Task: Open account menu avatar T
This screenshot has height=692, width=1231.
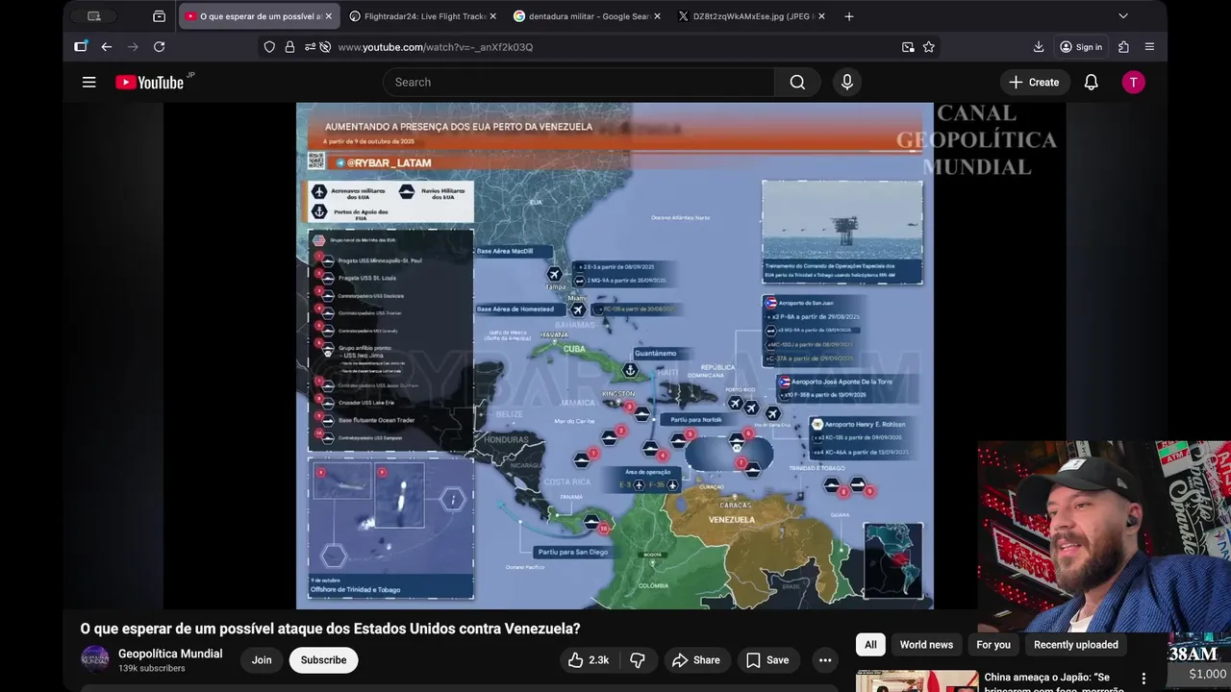Action: point(1133,83)
